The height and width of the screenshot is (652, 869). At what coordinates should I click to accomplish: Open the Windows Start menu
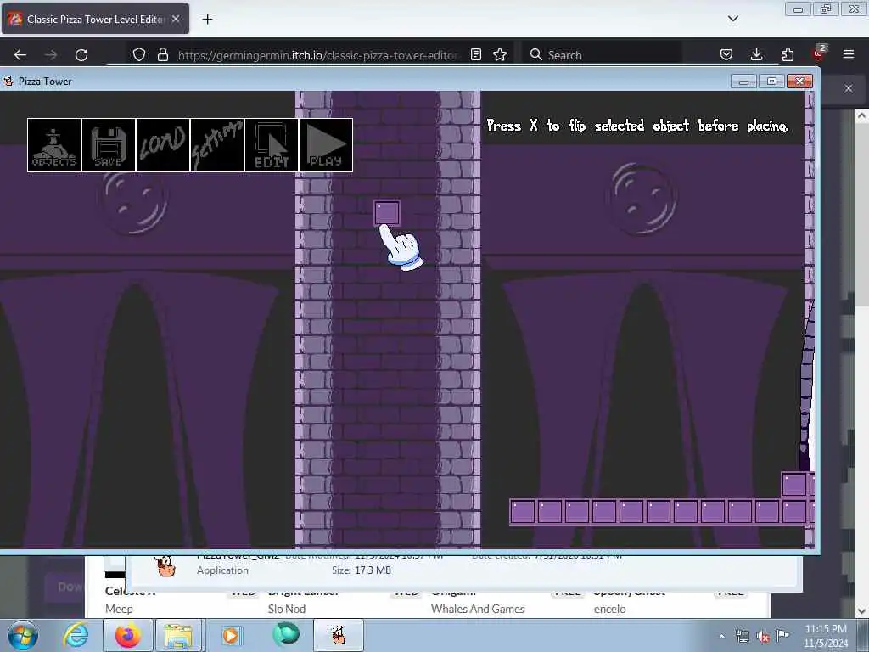point(23,636)
